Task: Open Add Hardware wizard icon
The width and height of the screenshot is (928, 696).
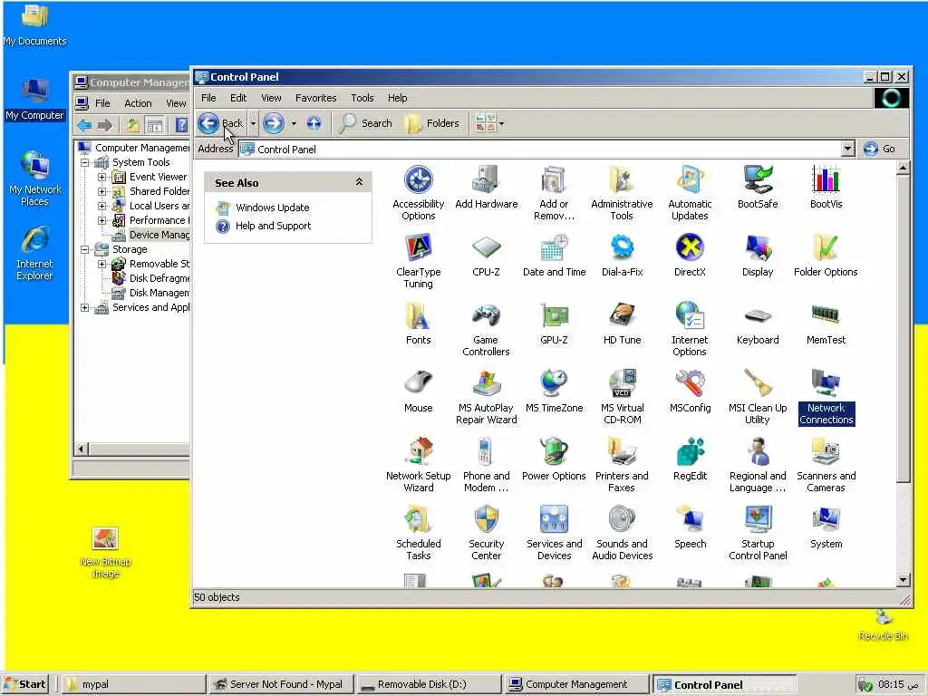Action: pos(487,187)
